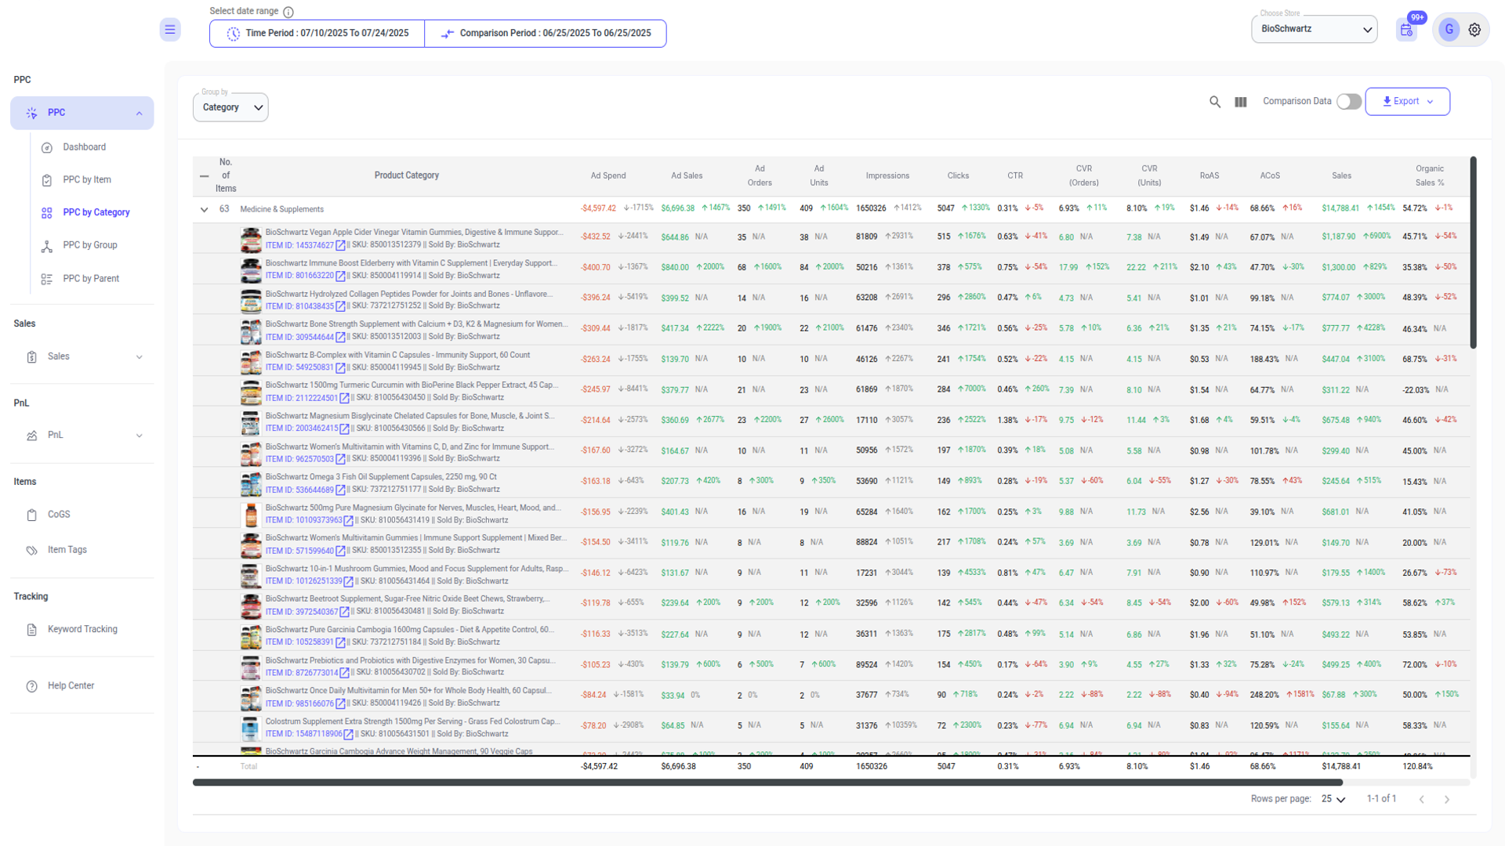This screenshot has width=1505, height=846.
Task: Click the Time Period date range button
Action: coord(317,34)
